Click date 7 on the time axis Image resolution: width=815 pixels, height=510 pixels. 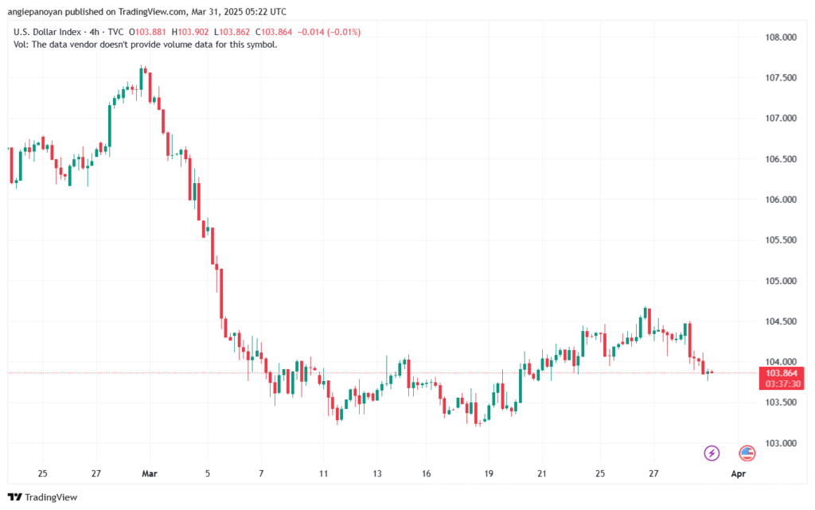[x=261, y=473]
